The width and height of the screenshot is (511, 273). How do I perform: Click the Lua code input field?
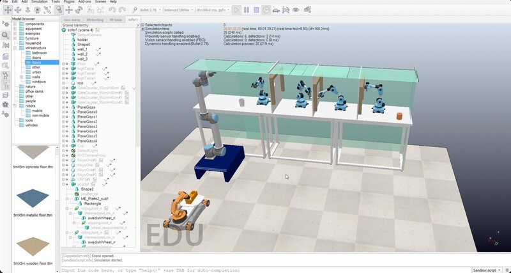tap(256, 270)
